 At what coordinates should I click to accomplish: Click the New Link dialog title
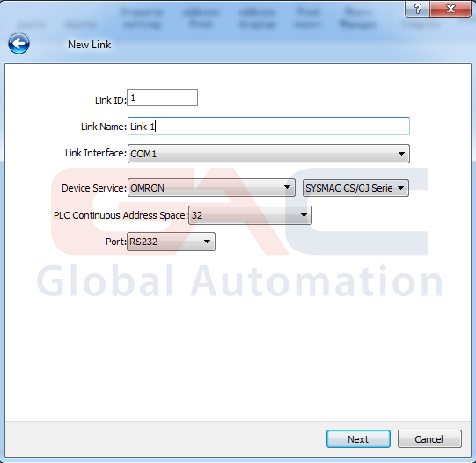tap(89, 45)
